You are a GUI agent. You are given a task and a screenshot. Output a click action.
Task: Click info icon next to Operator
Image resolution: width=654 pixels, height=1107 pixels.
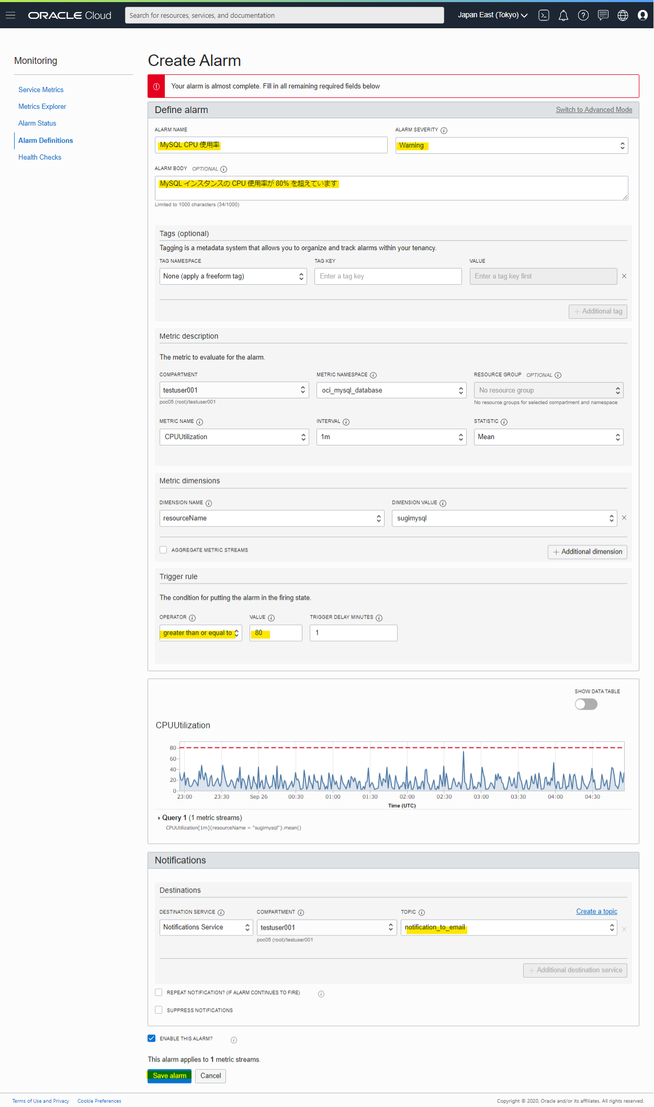[x=192, y=618]
